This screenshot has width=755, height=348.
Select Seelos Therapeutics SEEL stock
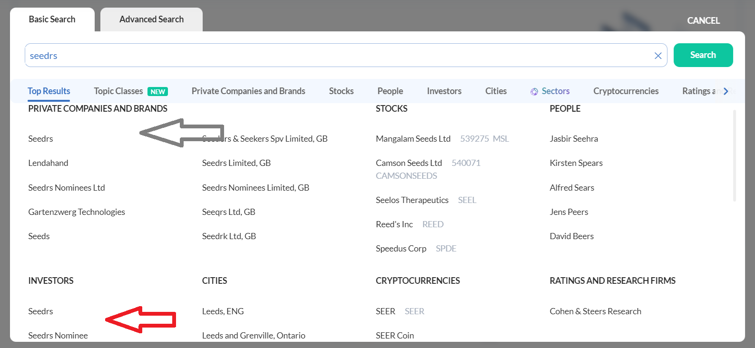tap(426, 200)
